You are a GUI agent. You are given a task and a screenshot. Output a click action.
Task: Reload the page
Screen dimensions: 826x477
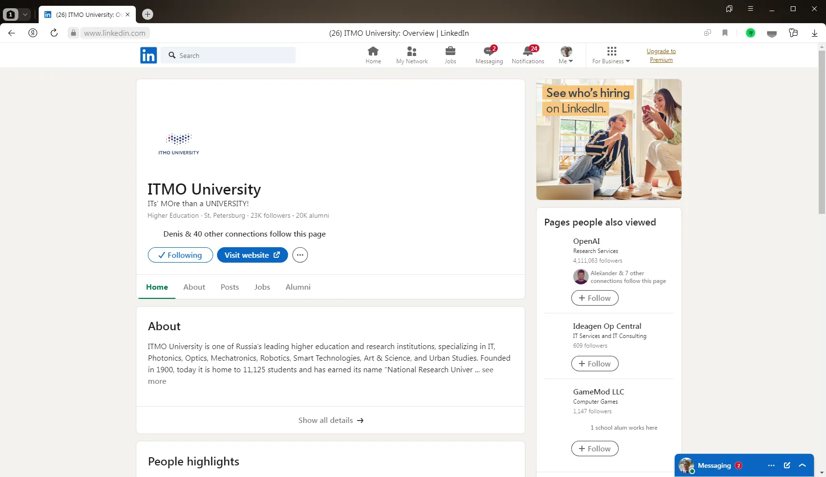click(54, 33)
